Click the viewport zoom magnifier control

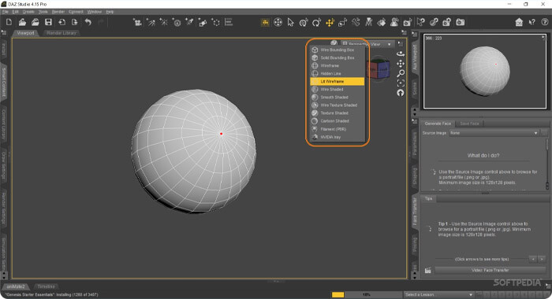click(401, 73)
